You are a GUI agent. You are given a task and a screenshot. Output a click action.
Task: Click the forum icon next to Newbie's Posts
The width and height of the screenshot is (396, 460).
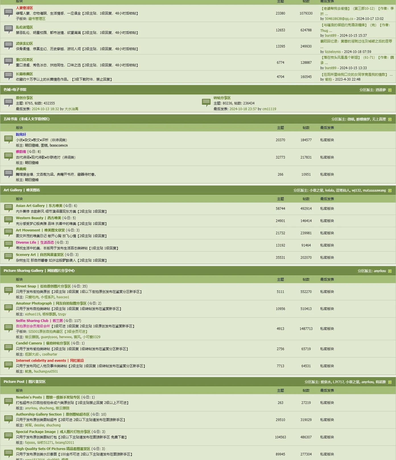9,402
